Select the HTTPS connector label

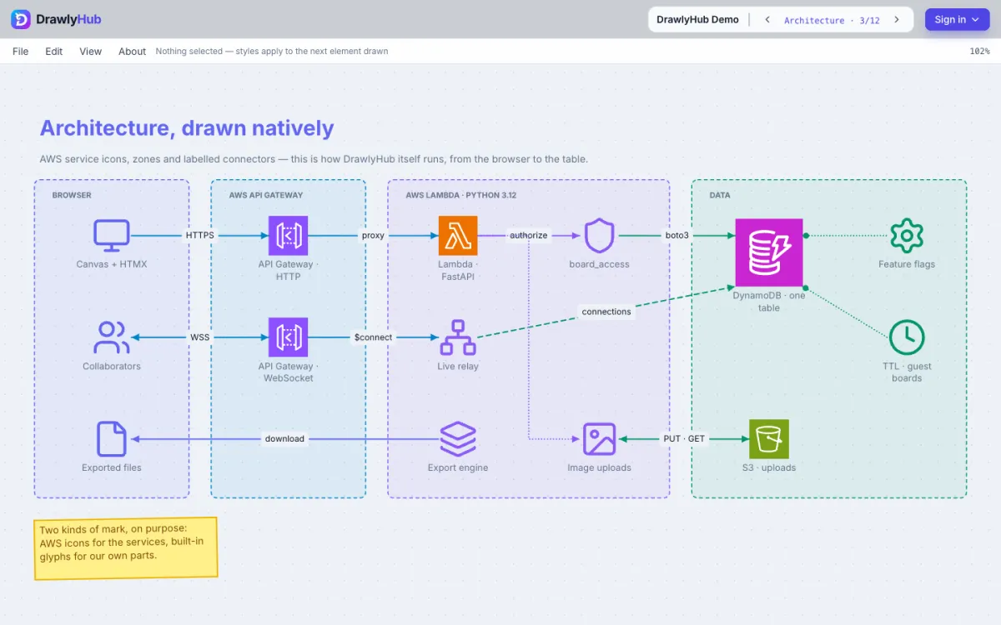(200, 236)
